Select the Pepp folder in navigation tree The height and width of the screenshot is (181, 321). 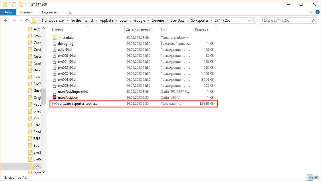(35, 104)
